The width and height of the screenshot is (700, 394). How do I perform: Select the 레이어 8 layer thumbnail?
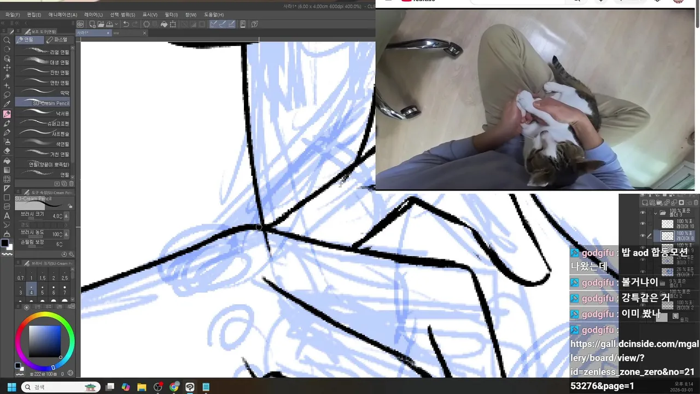coord(667,236)
